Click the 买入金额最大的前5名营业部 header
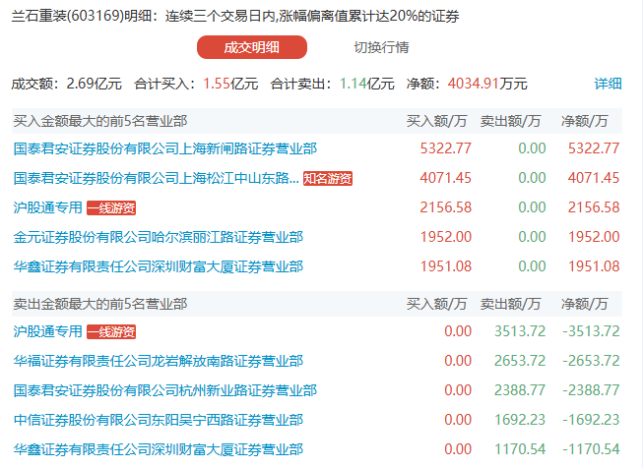 pos(100,121)
